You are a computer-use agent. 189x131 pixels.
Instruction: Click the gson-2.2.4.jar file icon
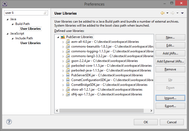coord(68,61)
